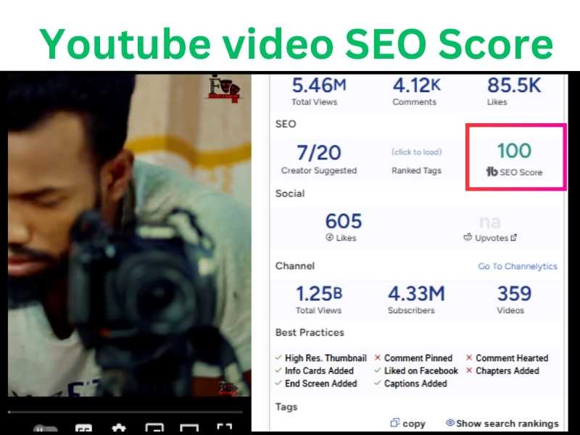Click the 'Captions Added' text
This screenshot has height=435, width=580.
[415, 384]
